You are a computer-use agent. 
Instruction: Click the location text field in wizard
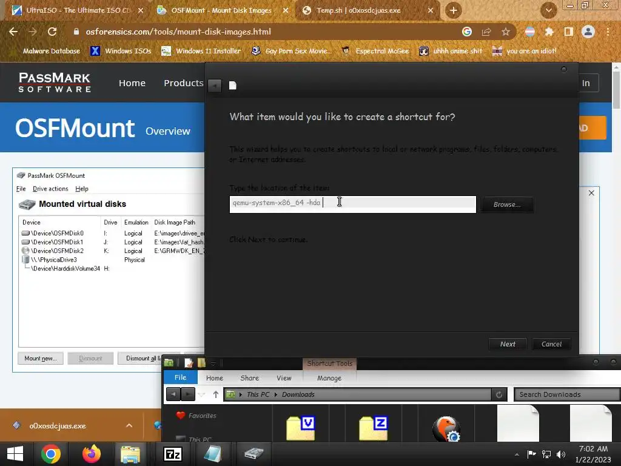click(352, 204)
